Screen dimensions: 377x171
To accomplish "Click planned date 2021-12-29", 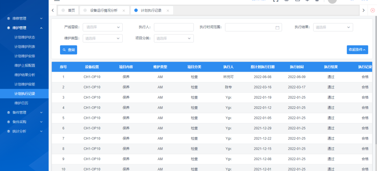I will point(263,128).
